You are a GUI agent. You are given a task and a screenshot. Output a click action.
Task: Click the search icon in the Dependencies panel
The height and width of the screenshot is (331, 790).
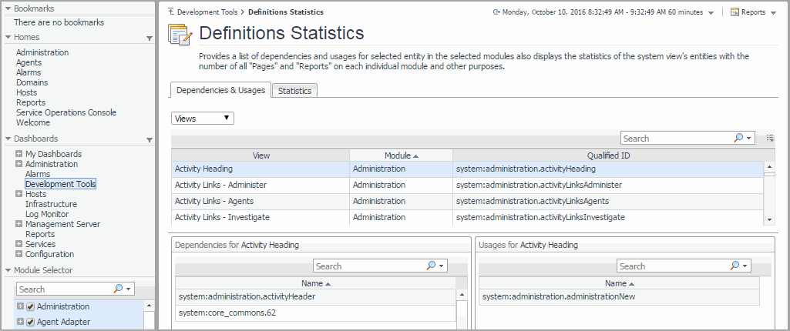[x=432, y=266]
